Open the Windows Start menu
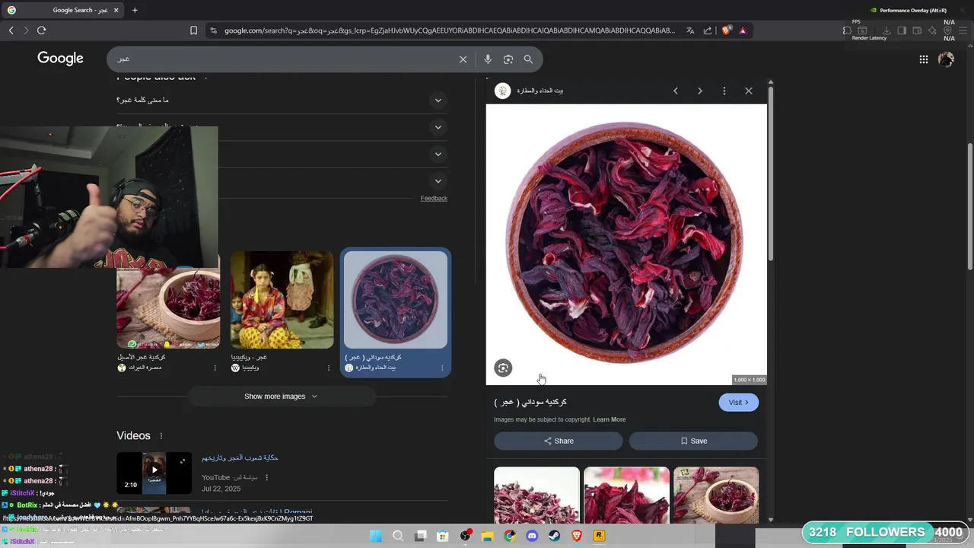Screen dimensions: 974x548 [376, 536]
